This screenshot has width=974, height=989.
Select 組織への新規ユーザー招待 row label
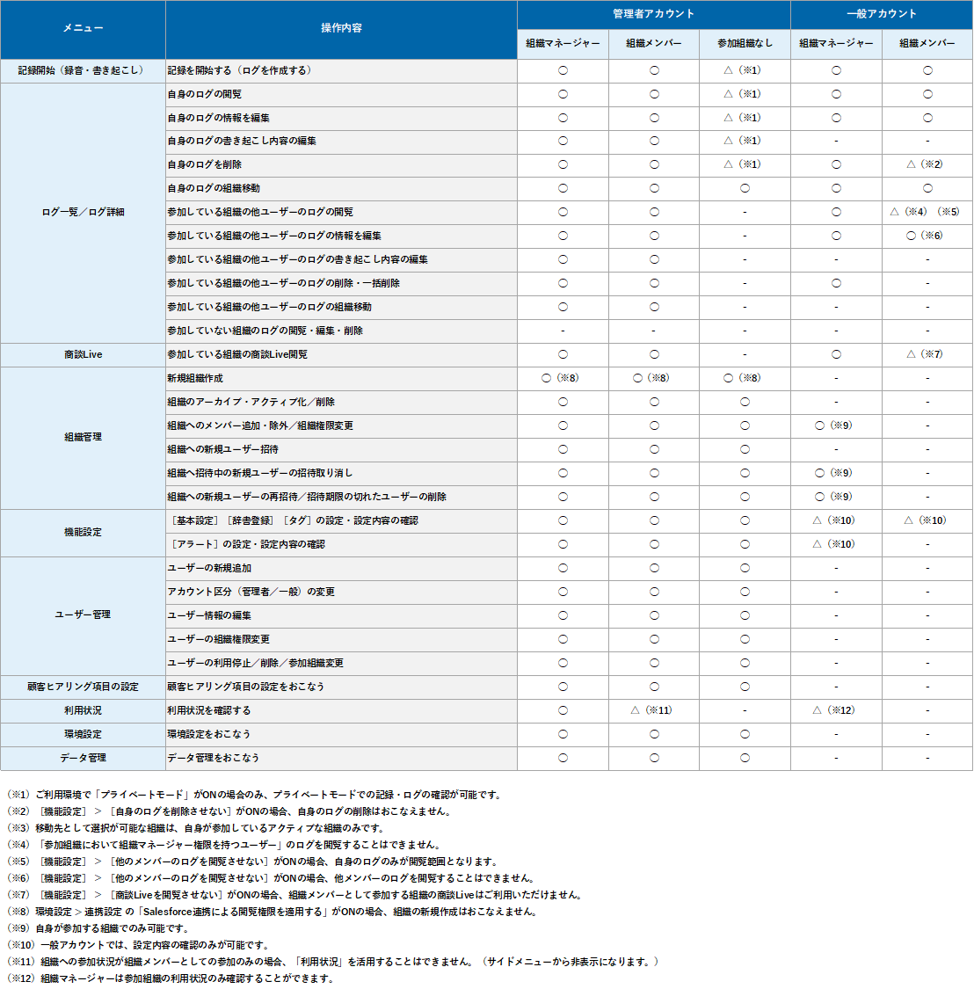(223, 449)
